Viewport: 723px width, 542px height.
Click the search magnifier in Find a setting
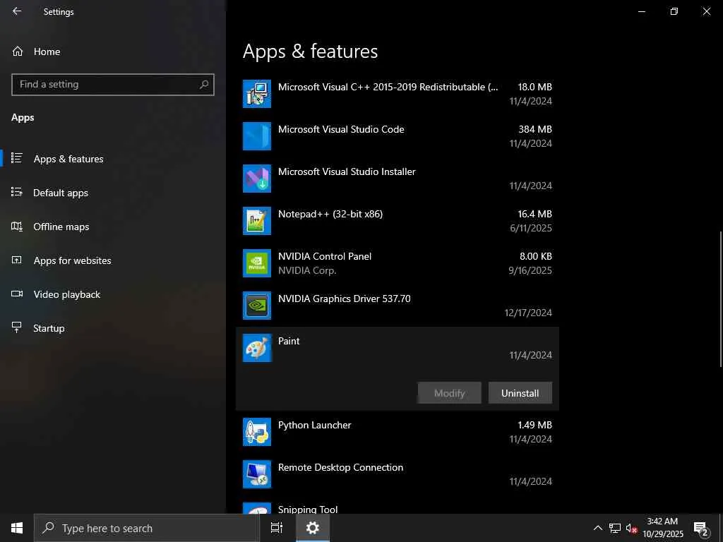[x=204, y=85]
